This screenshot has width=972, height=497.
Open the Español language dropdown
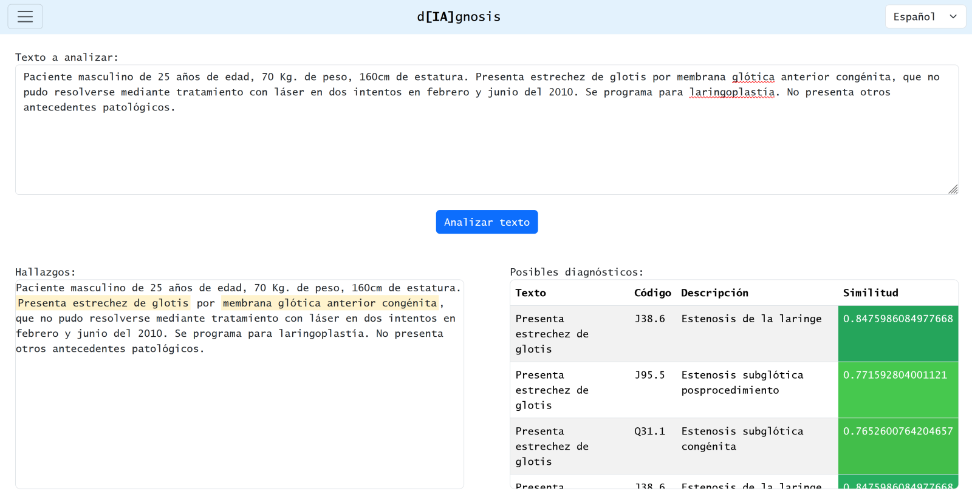pyautogui.click(x=925, y=17)
